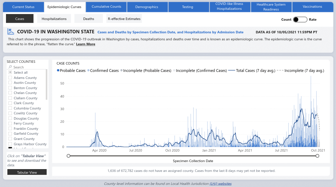Click the Confirmed Cases legend marker
This screenshot has width=336, height=187.
88,71
